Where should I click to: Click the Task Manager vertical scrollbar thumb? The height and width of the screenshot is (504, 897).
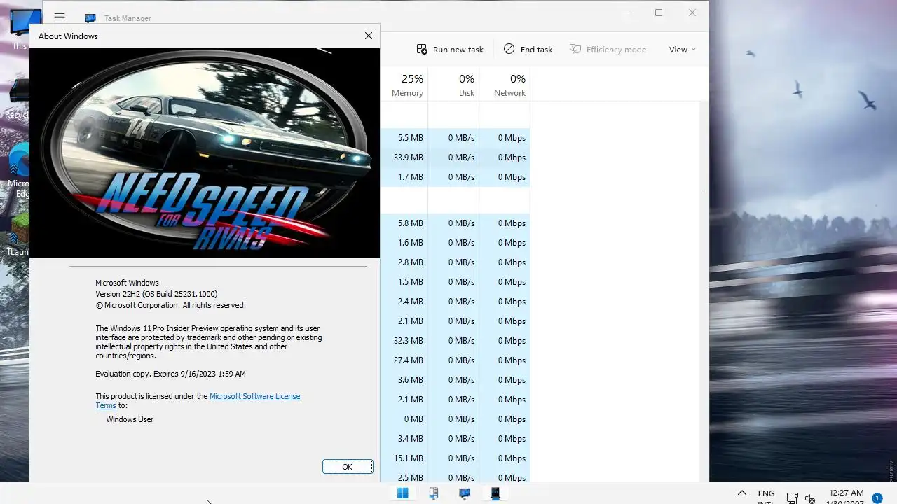point(704,150)
